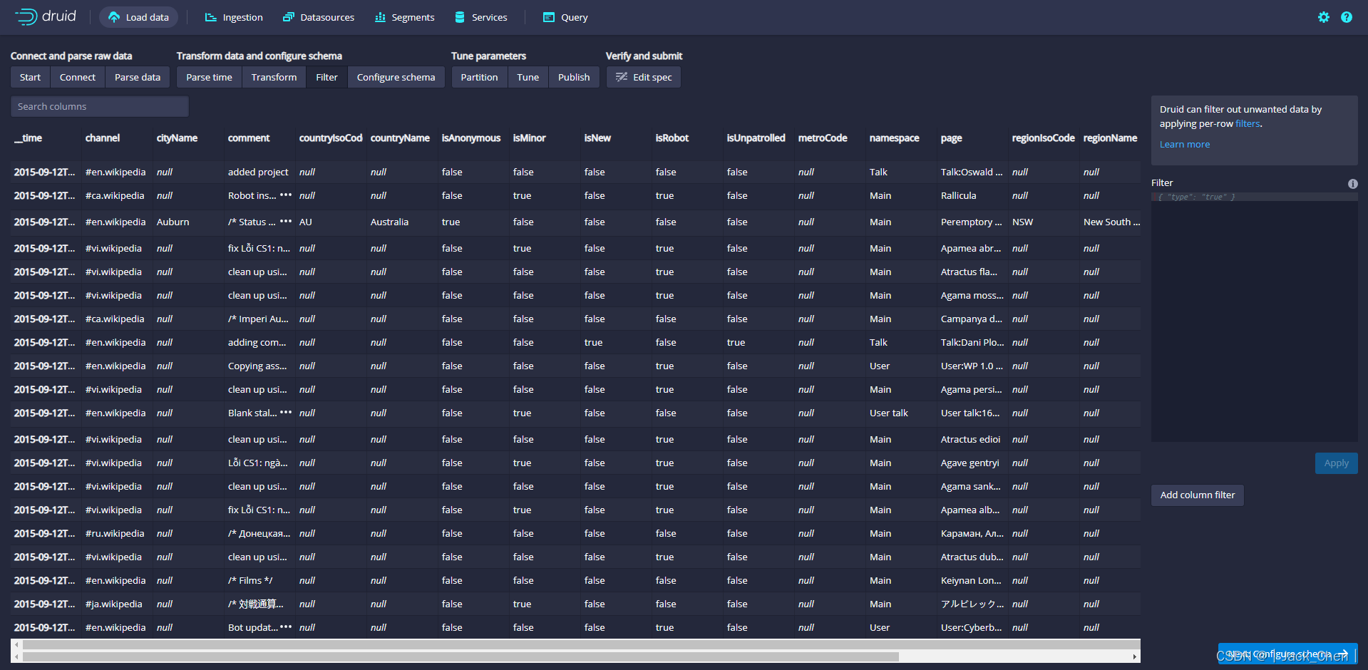Open the Partition step
Image resolution: width=1368 pixels, height=670 pixels.
(x=479, y=77)
